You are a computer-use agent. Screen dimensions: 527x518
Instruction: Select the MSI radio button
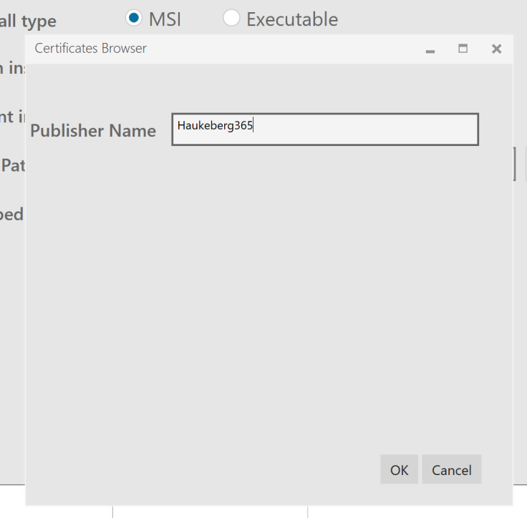point(133,19)
